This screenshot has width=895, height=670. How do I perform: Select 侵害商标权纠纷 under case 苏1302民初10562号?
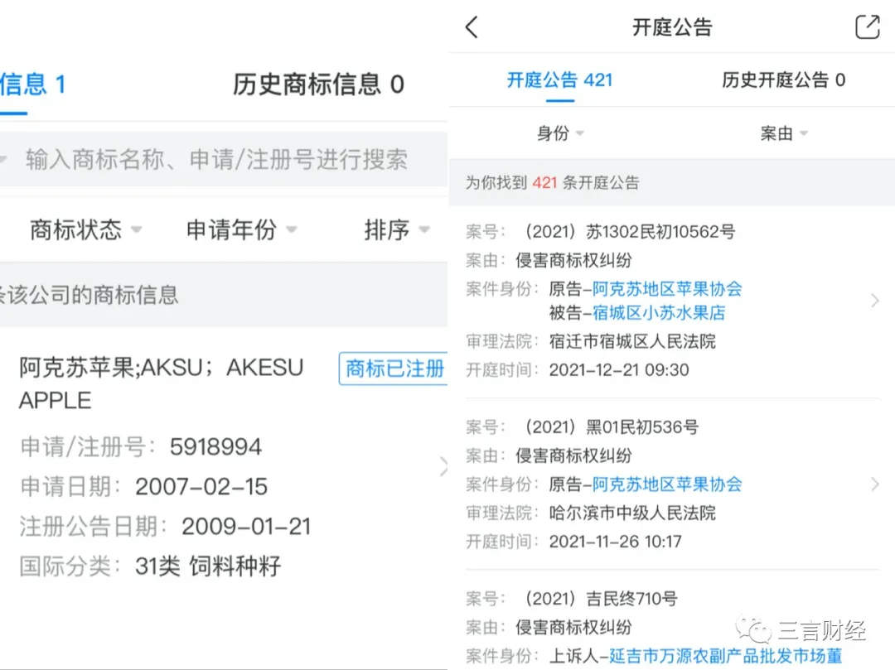point(573,260)
